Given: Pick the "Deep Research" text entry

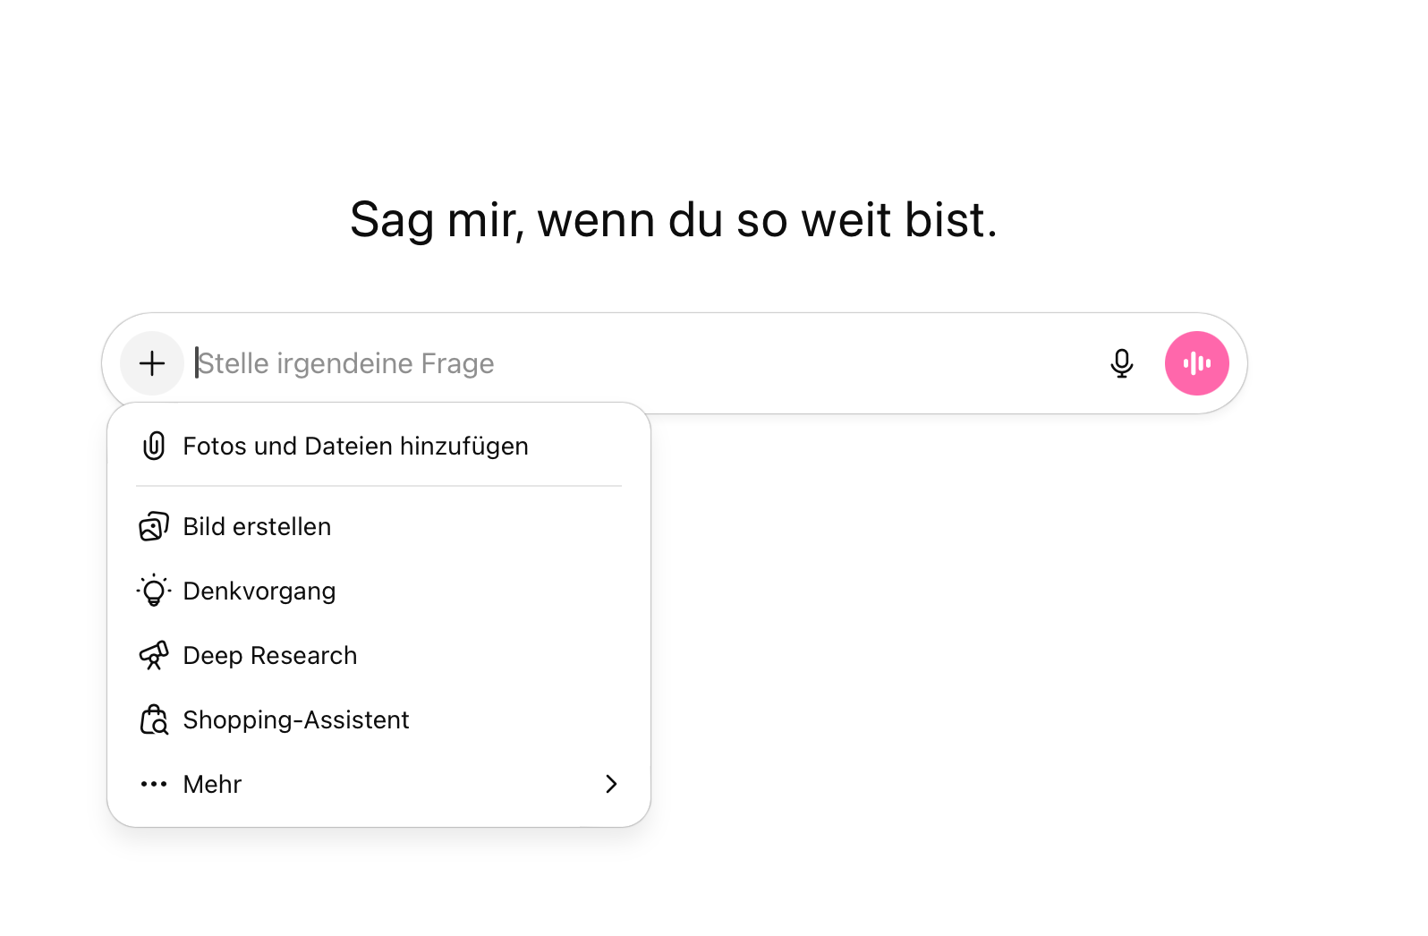Looking at the screenshot, I should [269, 656].
